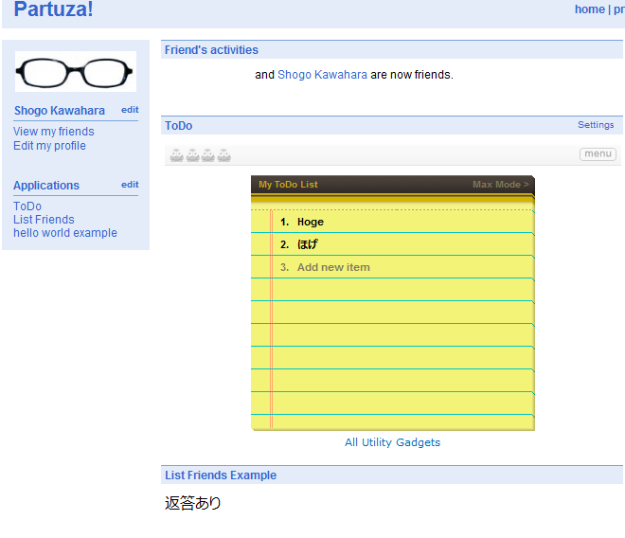This screenshot has height=538, width=625.
Task: Open the ToDo application in sidebar
Action: 27,206
